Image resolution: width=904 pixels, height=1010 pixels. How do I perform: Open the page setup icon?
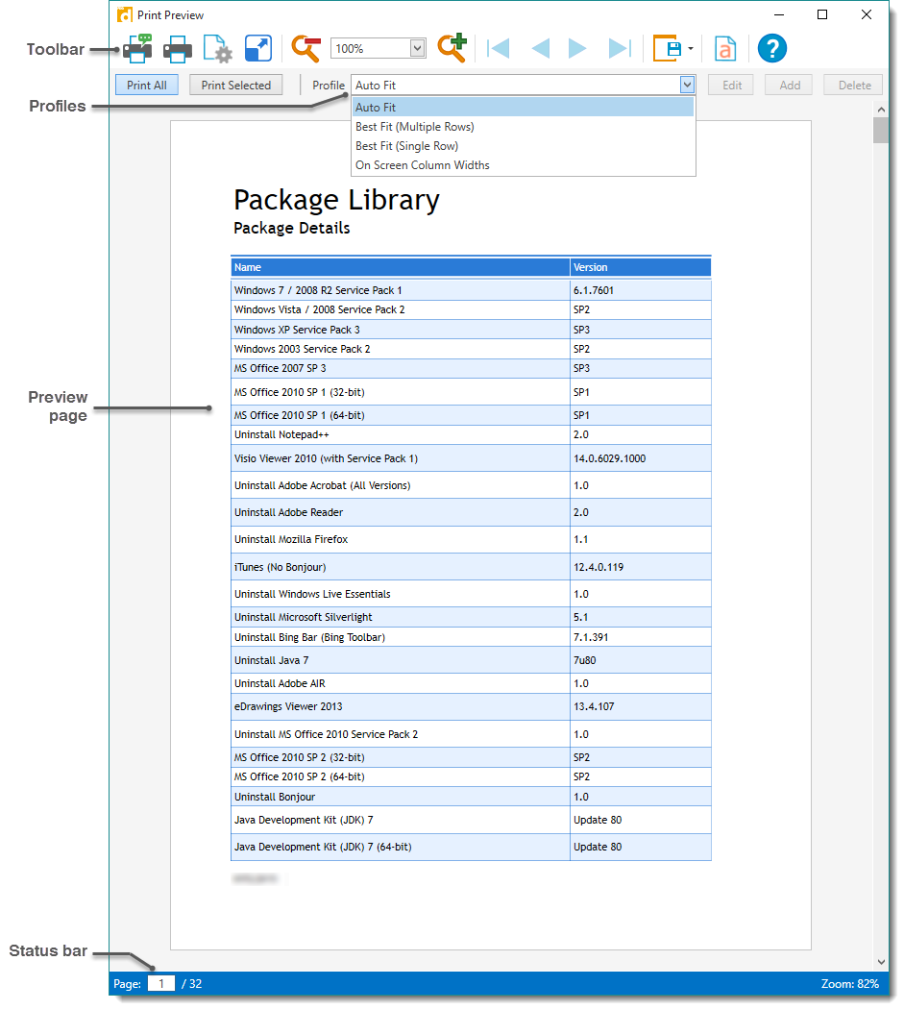[x=218, y=48]
